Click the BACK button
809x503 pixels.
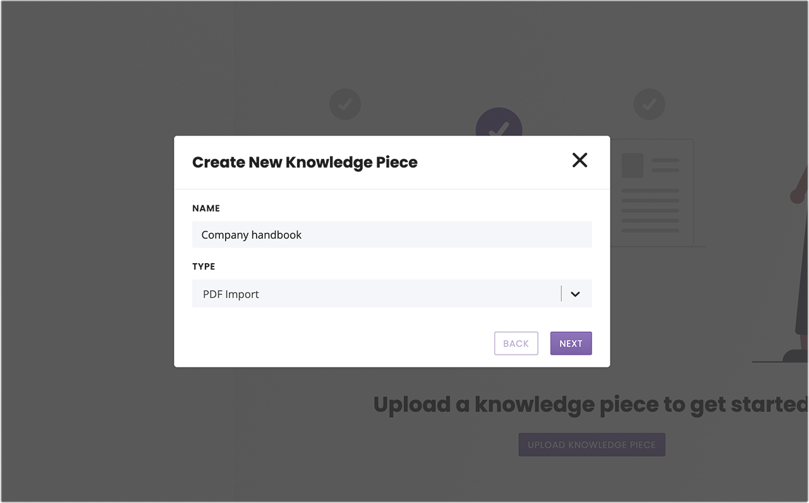[x=516, y=343]
